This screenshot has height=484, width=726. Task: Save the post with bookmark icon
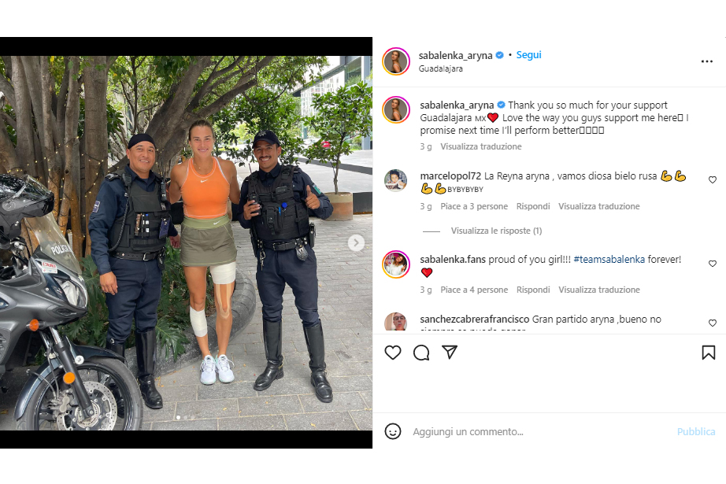[709, 353]
